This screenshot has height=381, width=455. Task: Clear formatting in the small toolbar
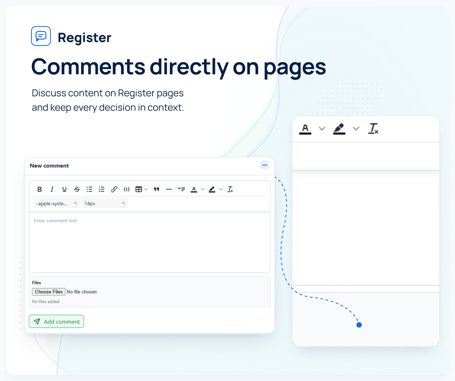click(230, 189)
